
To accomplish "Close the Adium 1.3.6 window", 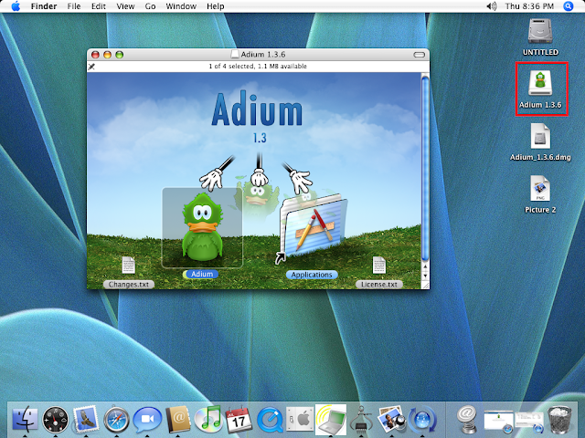I will (x=95, y=55).
